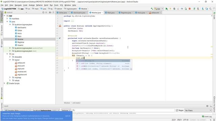
Task: Open the Event Log
Action: (207, 117)
